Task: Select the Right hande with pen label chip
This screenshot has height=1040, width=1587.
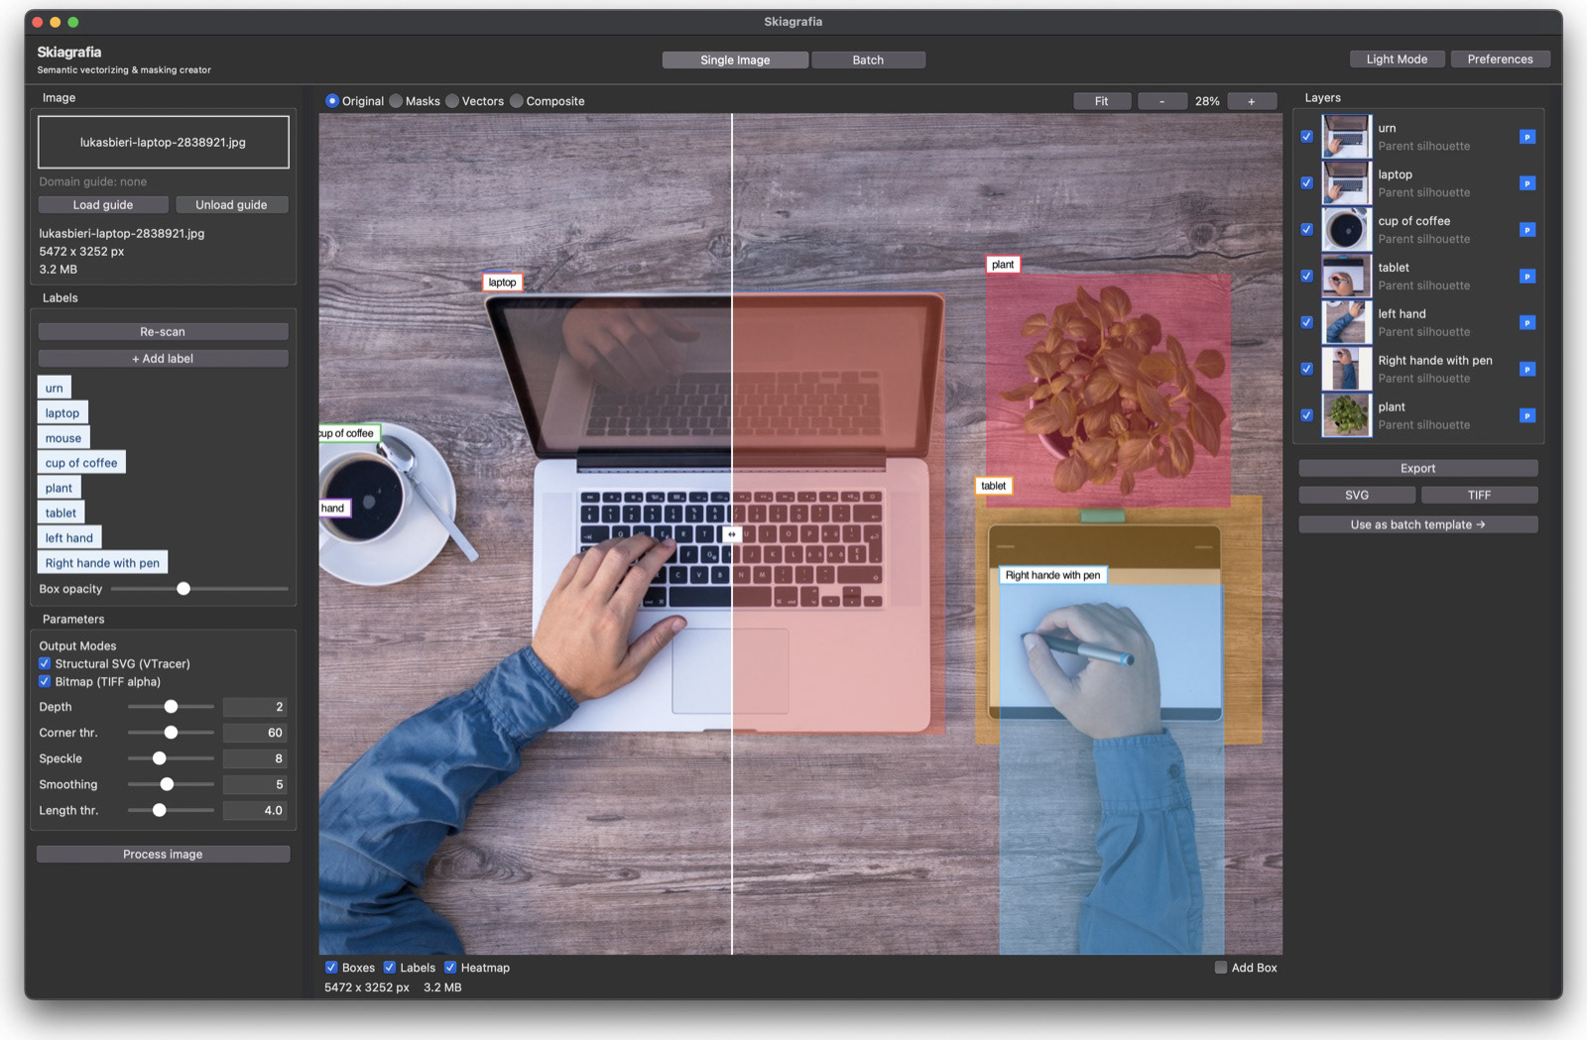Action: click(x=102, y=562)
